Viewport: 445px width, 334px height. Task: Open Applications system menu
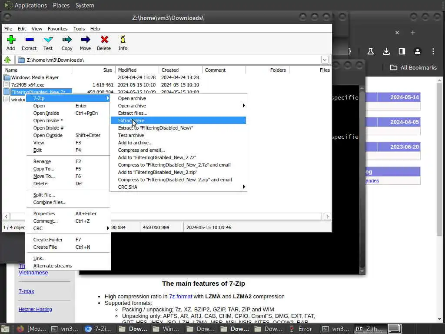click(31, 5)
